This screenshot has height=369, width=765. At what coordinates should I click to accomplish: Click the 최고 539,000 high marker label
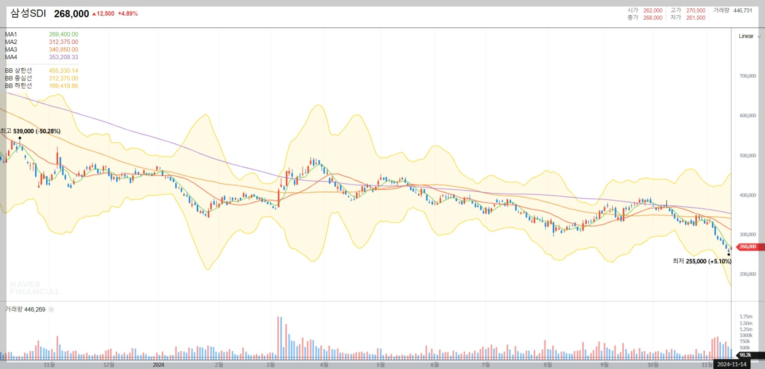[30, 131]
